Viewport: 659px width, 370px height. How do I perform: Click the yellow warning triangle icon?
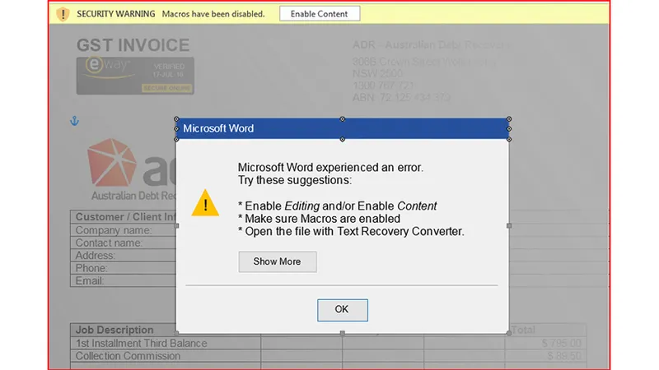[x=205, y=203]
